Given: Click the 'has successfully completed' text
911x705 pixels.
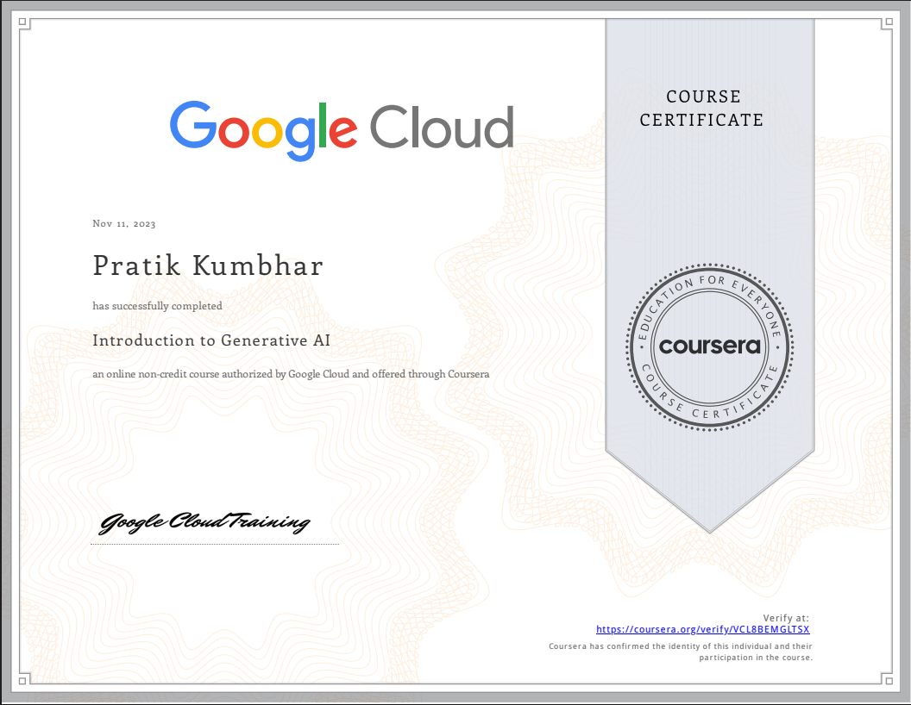Looking at the screenshot, I should tap(158, 306).
